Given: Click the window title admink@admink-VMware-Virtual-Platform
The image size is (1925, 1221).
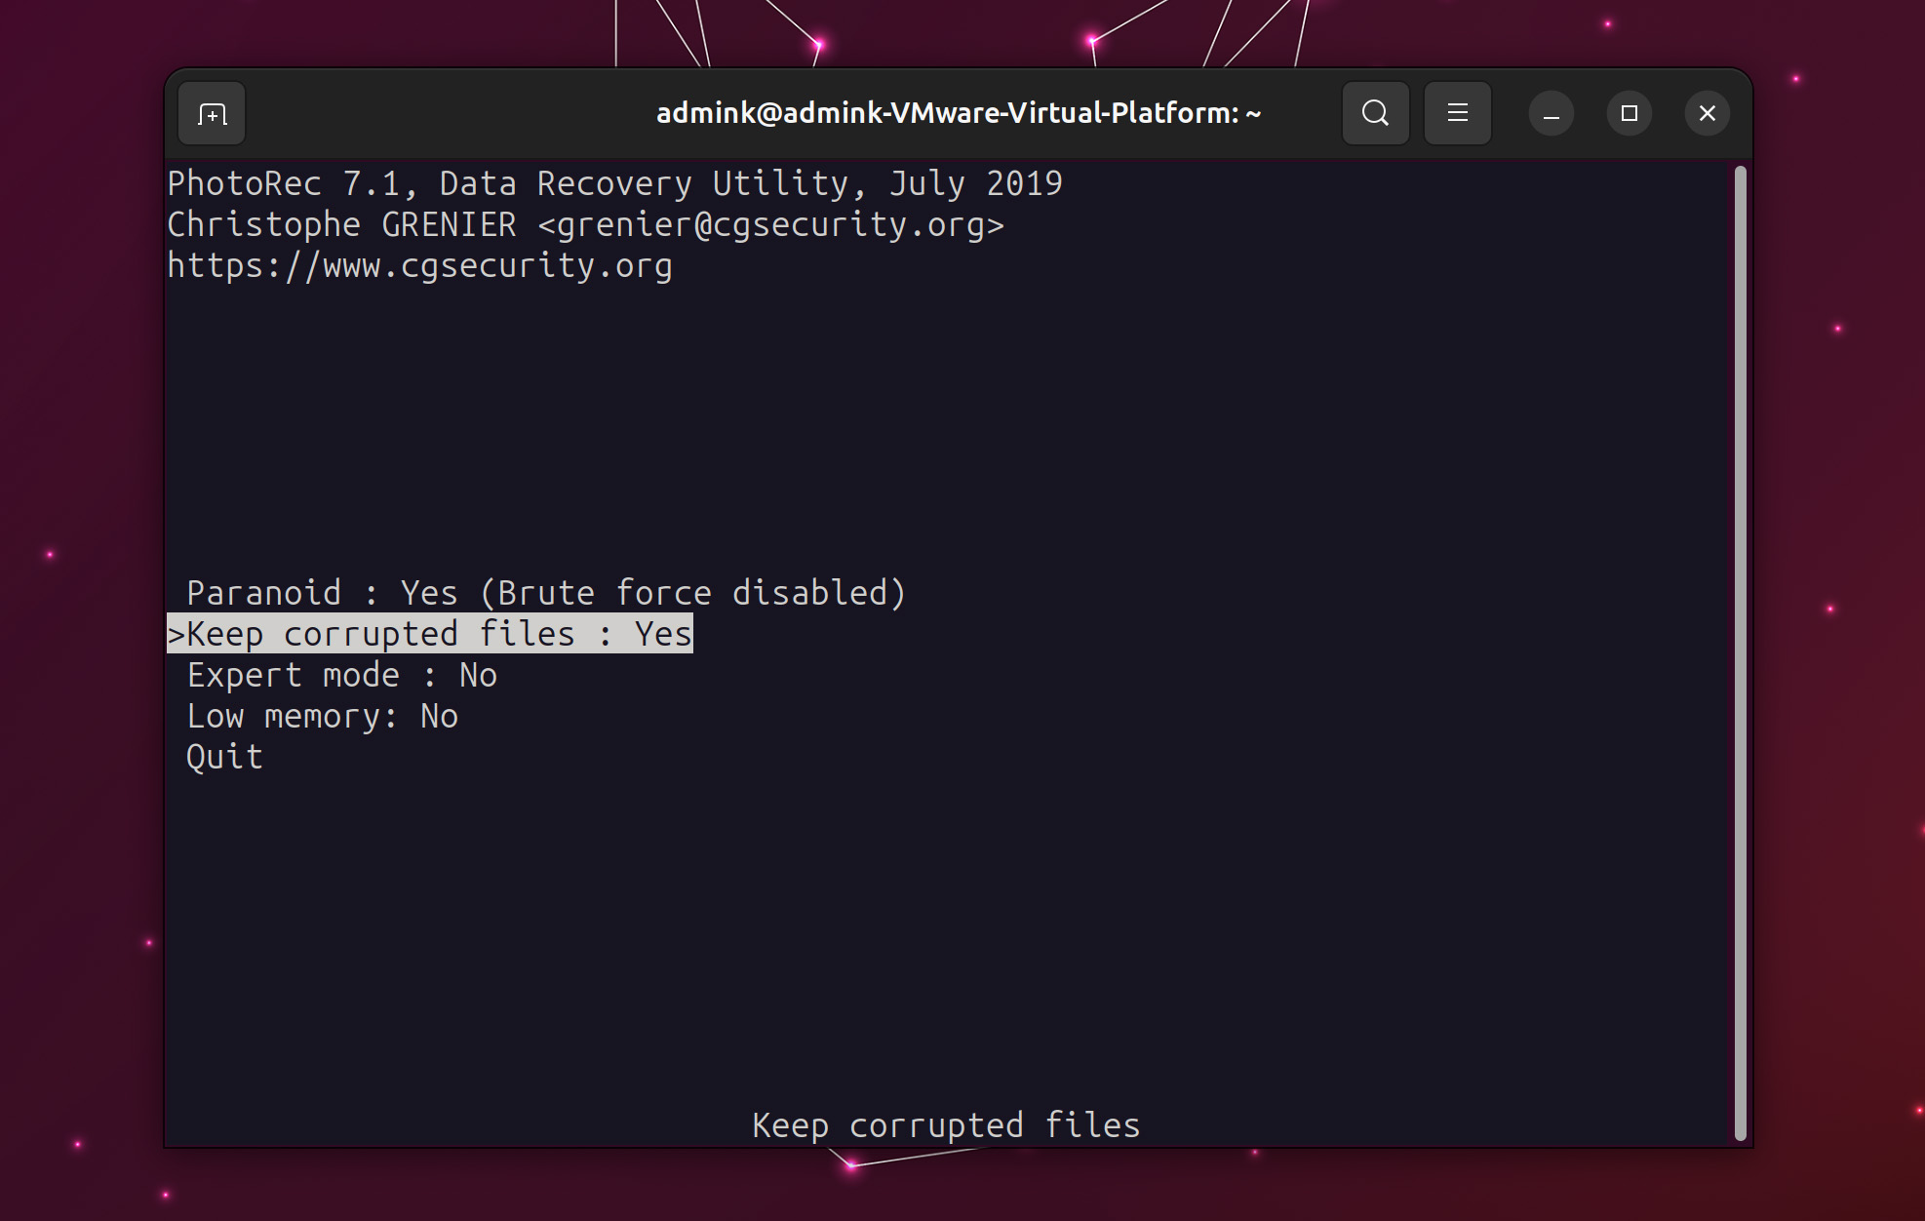Looking at the screenshot, I should [958, 113].
